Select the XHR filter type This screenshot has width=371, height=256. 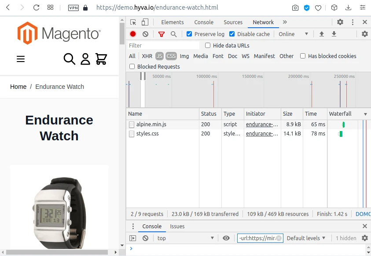pos(147,56)
